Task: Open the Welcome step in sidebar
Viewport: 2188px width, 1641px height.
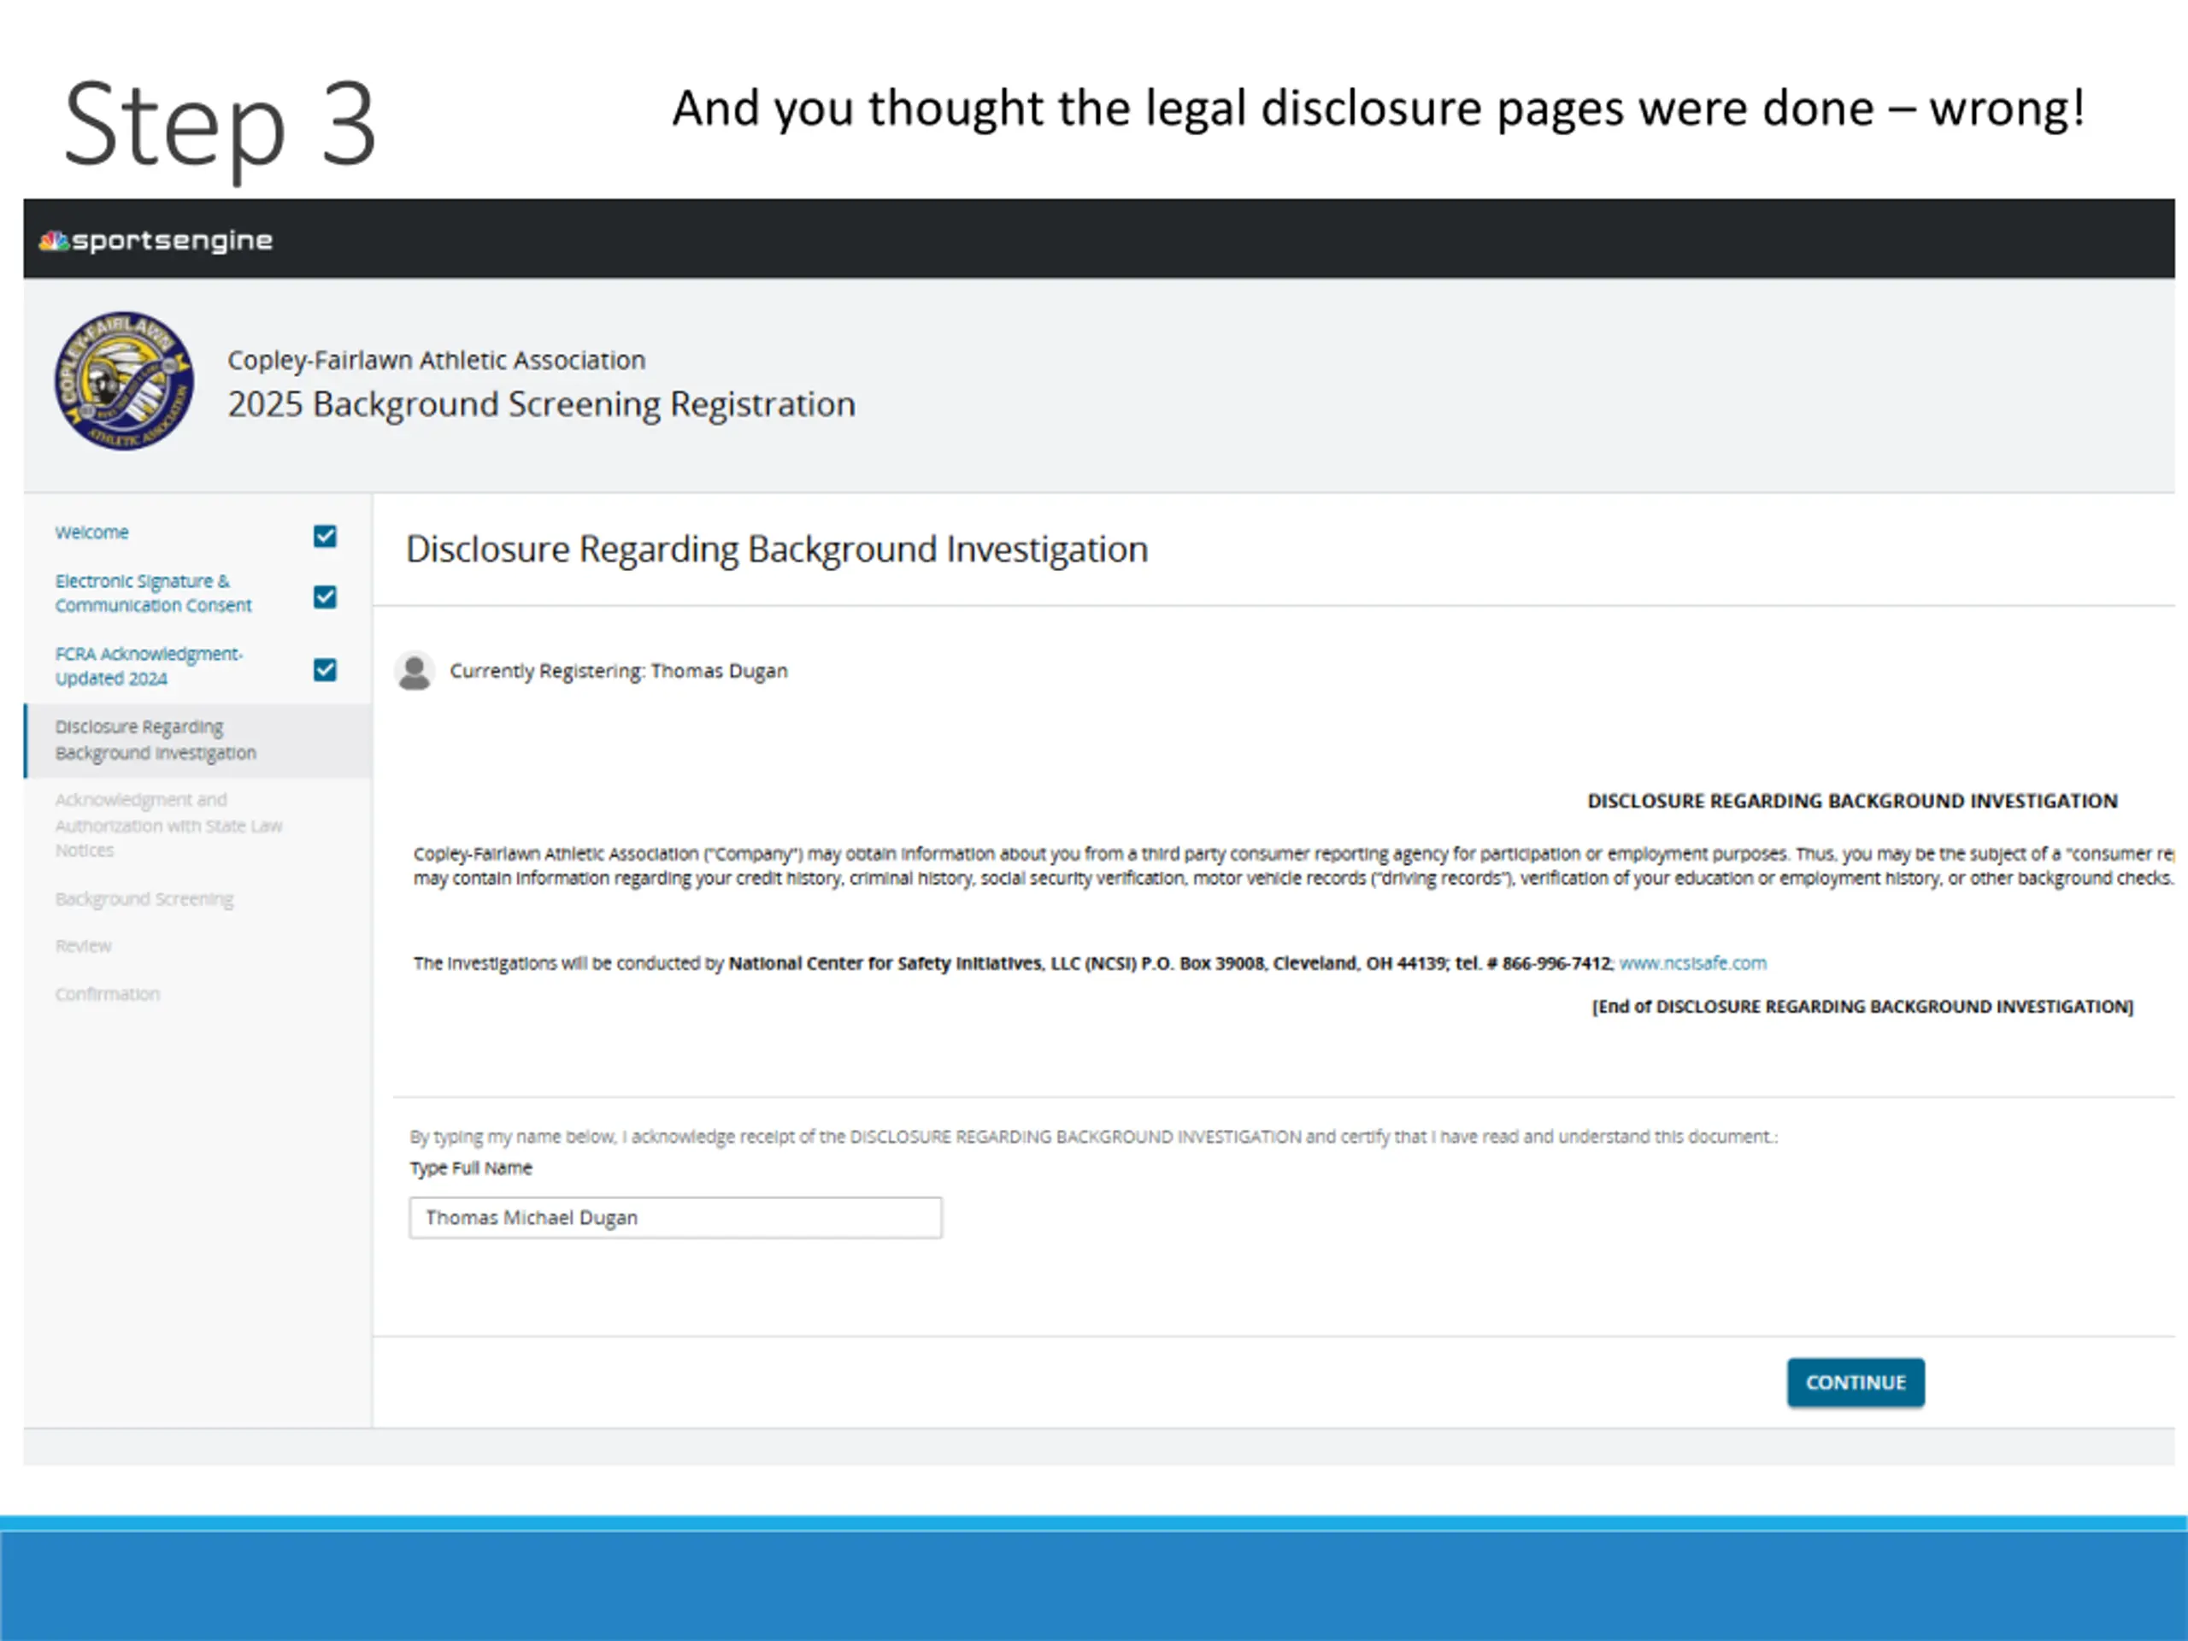Action: click(x=92, y=532)
